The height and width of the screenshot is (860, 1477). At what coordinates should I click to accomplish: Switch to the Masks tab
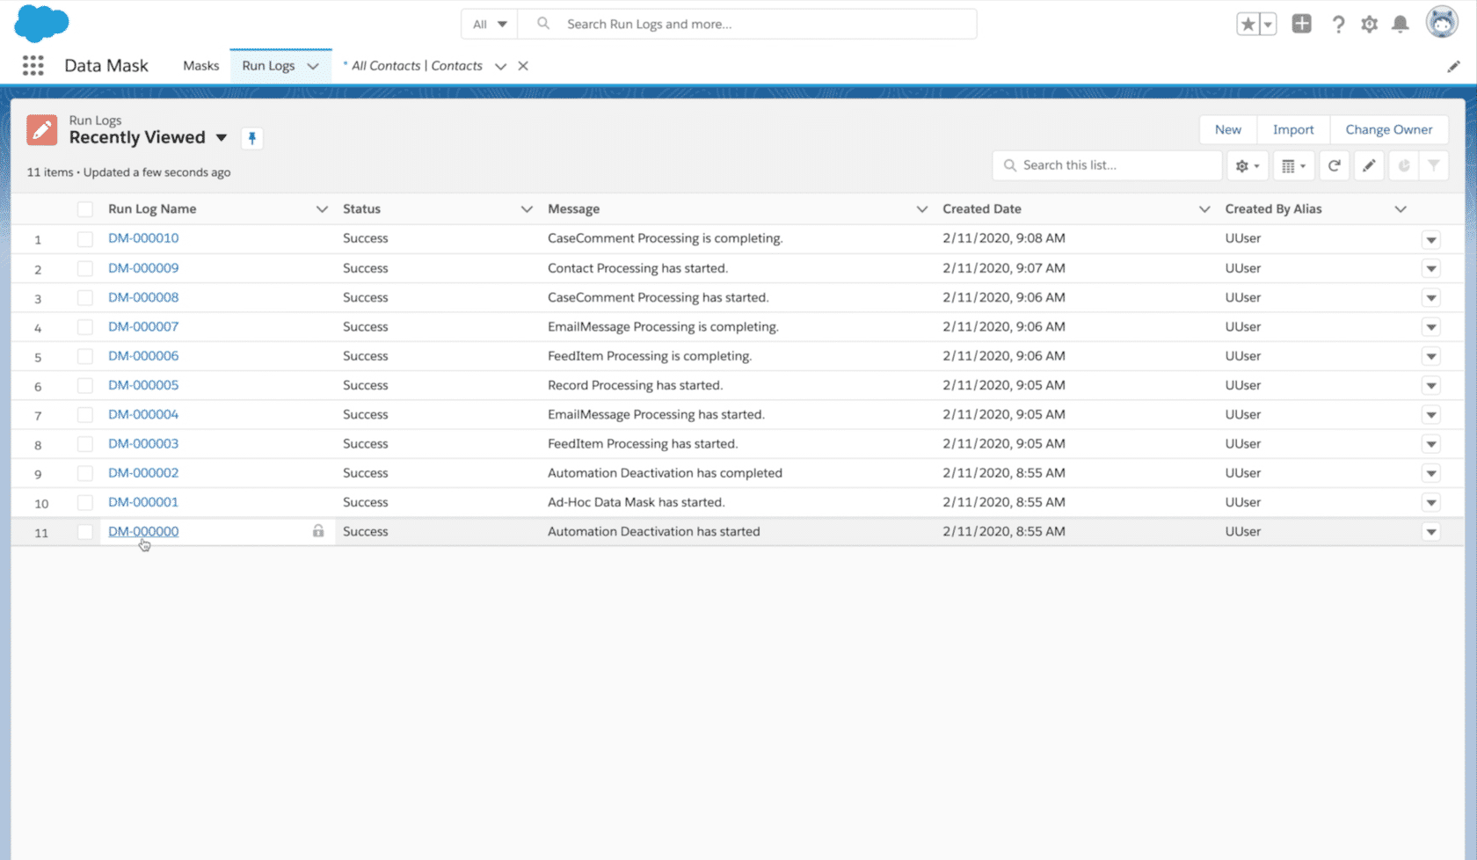coord(200,66)
